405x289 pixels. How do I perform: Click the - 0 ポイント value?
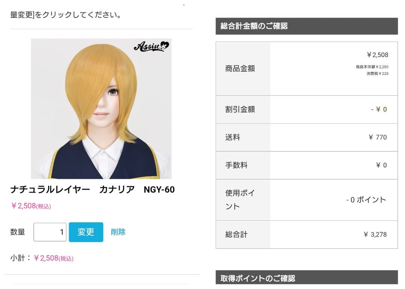point(366,200)
